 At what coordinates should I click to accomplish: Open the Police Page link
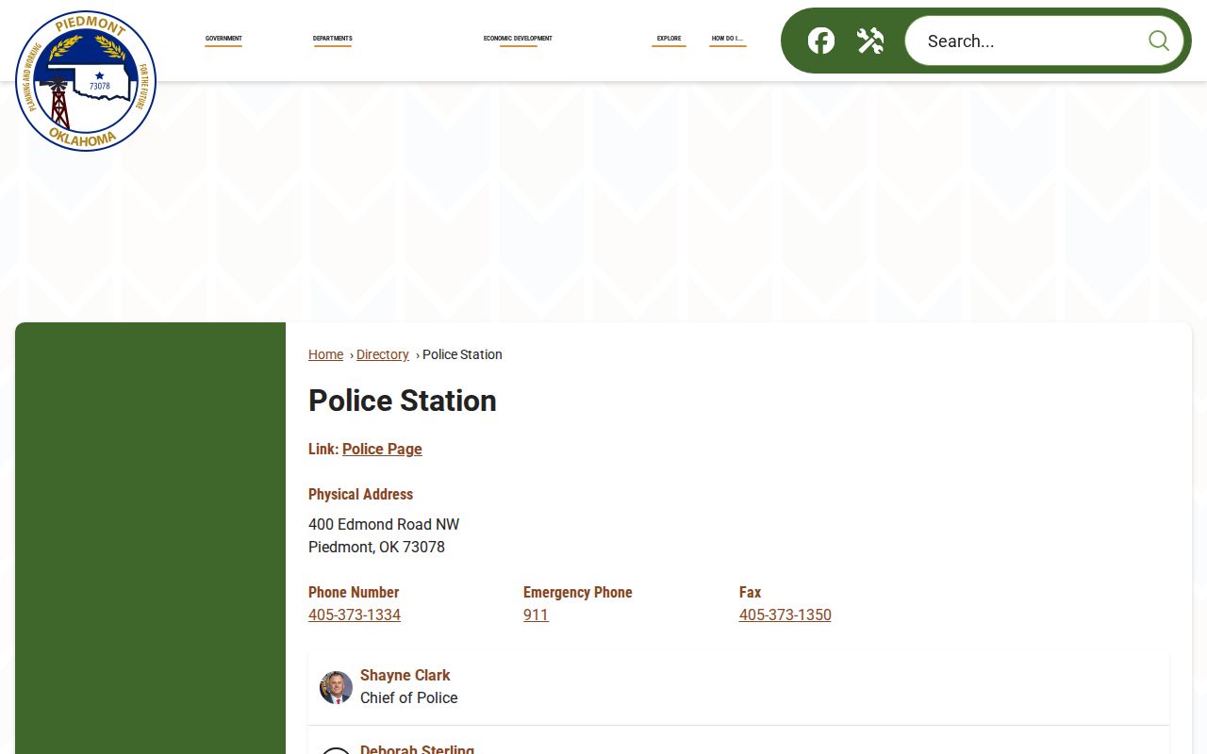(x=382, y=449)
